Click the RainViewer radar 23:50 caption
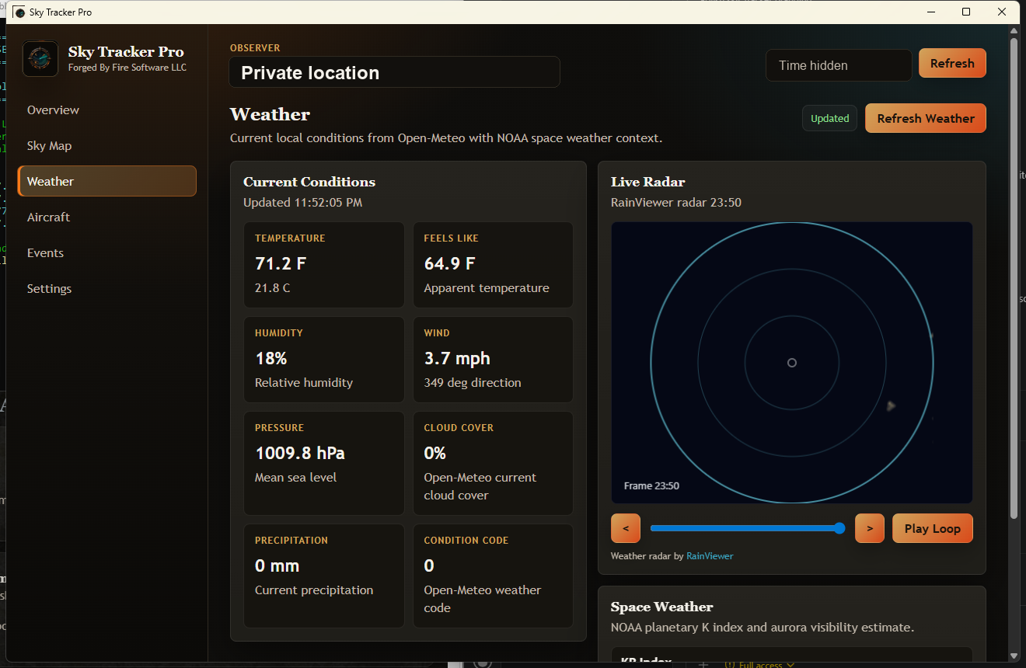1026x668 pixels. tap(676, 203)
